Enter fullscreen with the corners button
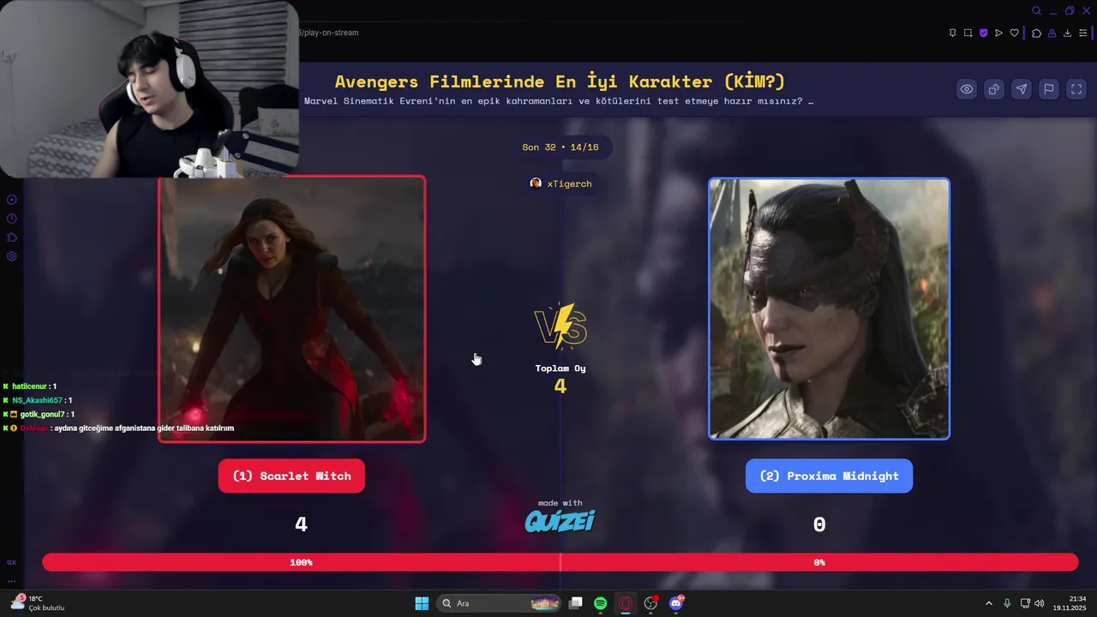The width and height of the screenshot is (1097, 617). [x=1076, y=89]
